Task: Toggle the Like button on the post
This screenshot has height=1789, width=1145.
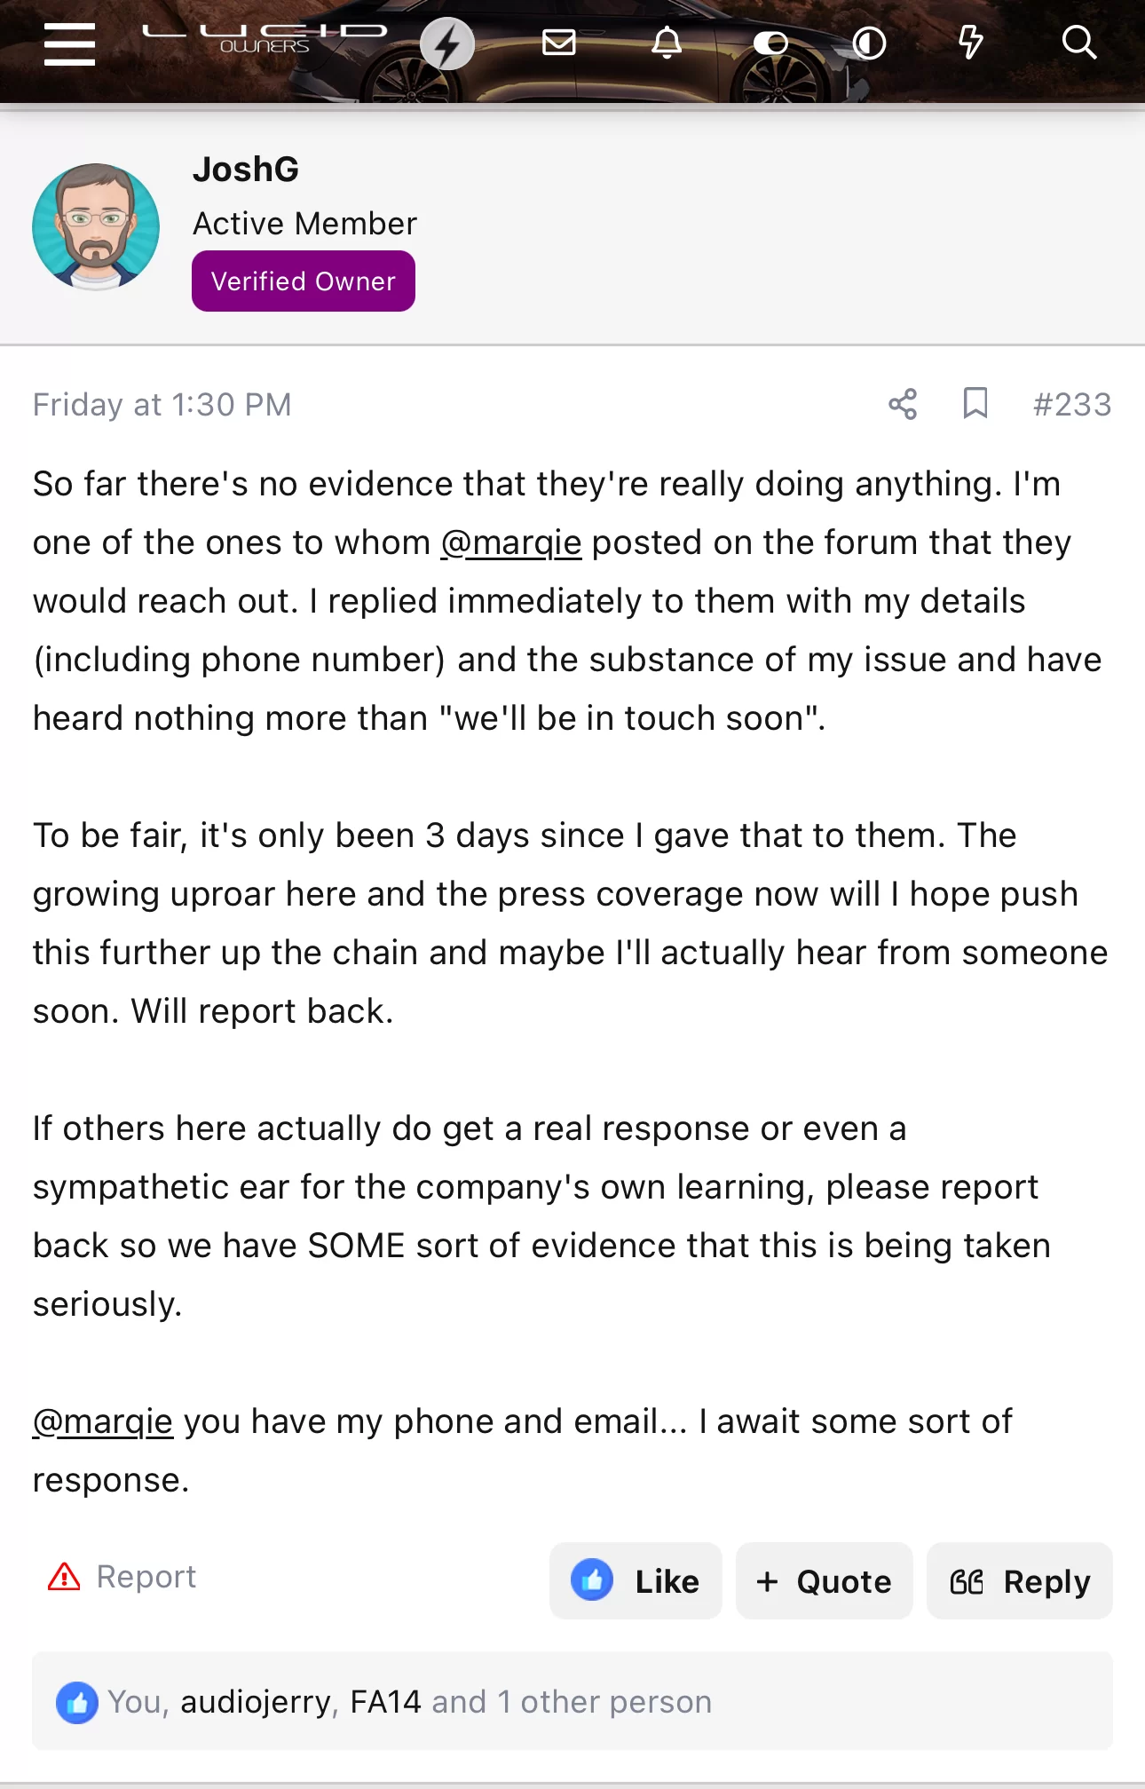Action: 636,1581
